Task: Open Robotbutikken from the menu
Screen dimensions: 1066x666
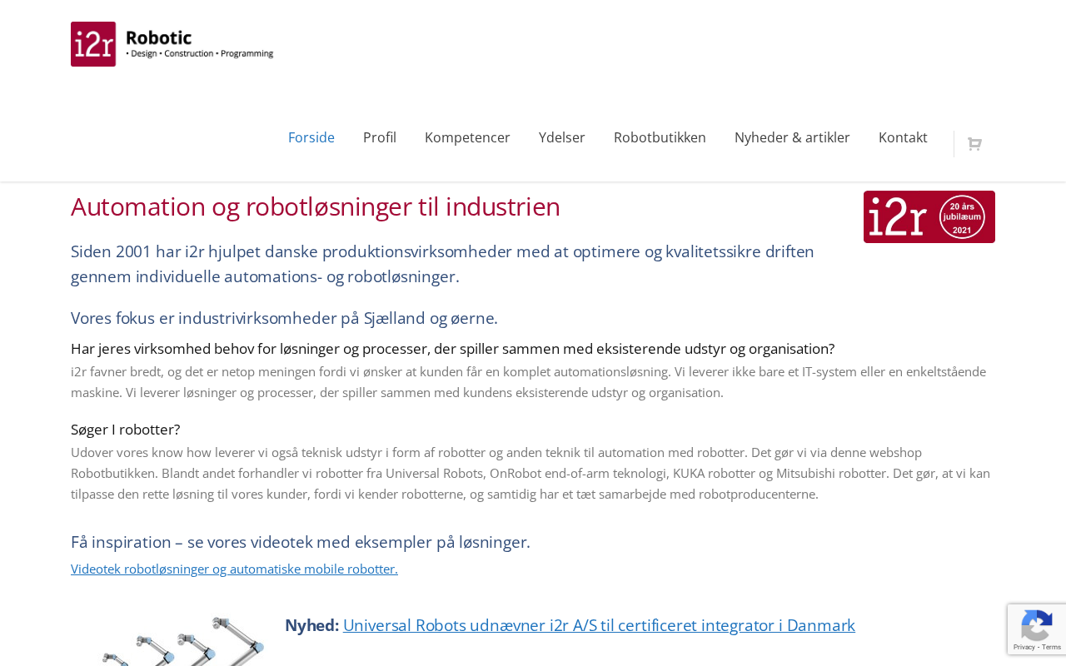Action: (660, 137)
